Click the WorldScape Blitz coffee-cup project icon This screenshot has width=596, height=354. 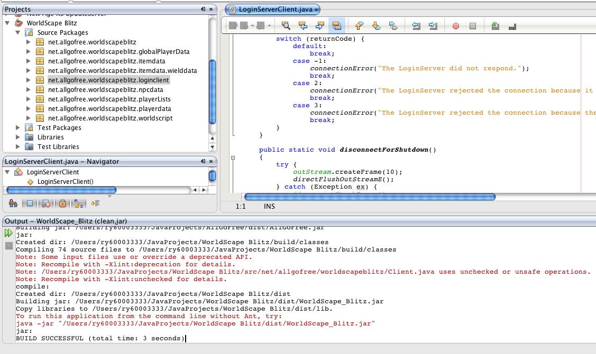pos(19,23)
